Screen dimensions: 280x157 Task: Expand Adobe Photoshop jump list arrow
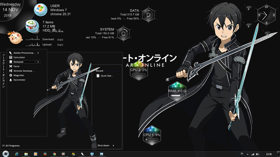click(x=38, y=53)
